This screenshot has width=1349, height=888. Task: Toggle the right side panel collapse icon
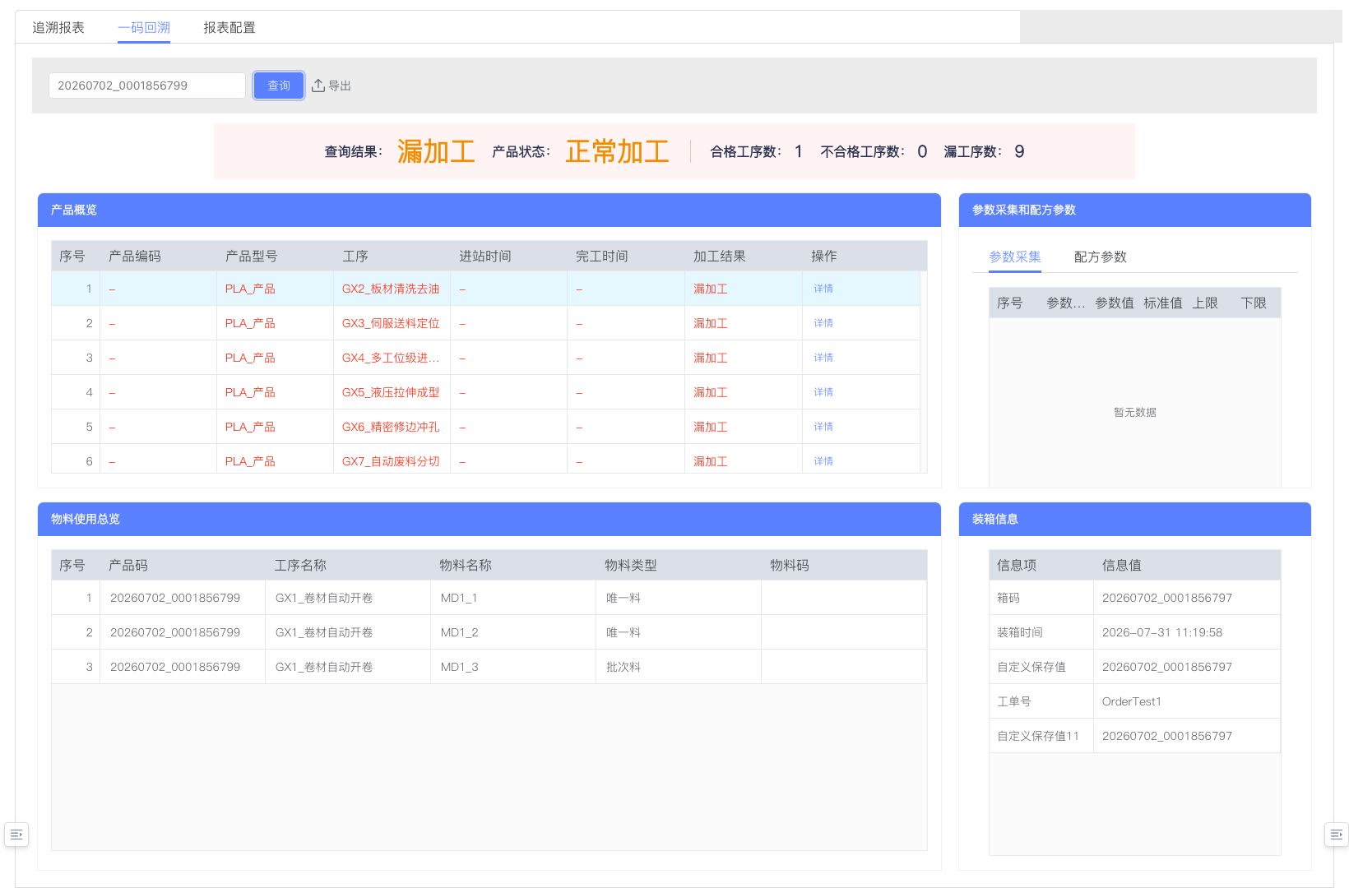(1336, 835)
